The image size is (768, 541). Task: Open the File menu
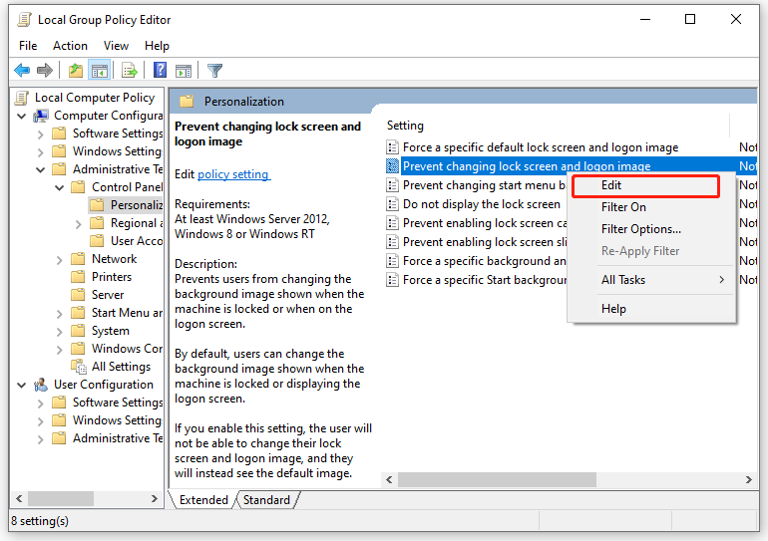tap(28, 46)
